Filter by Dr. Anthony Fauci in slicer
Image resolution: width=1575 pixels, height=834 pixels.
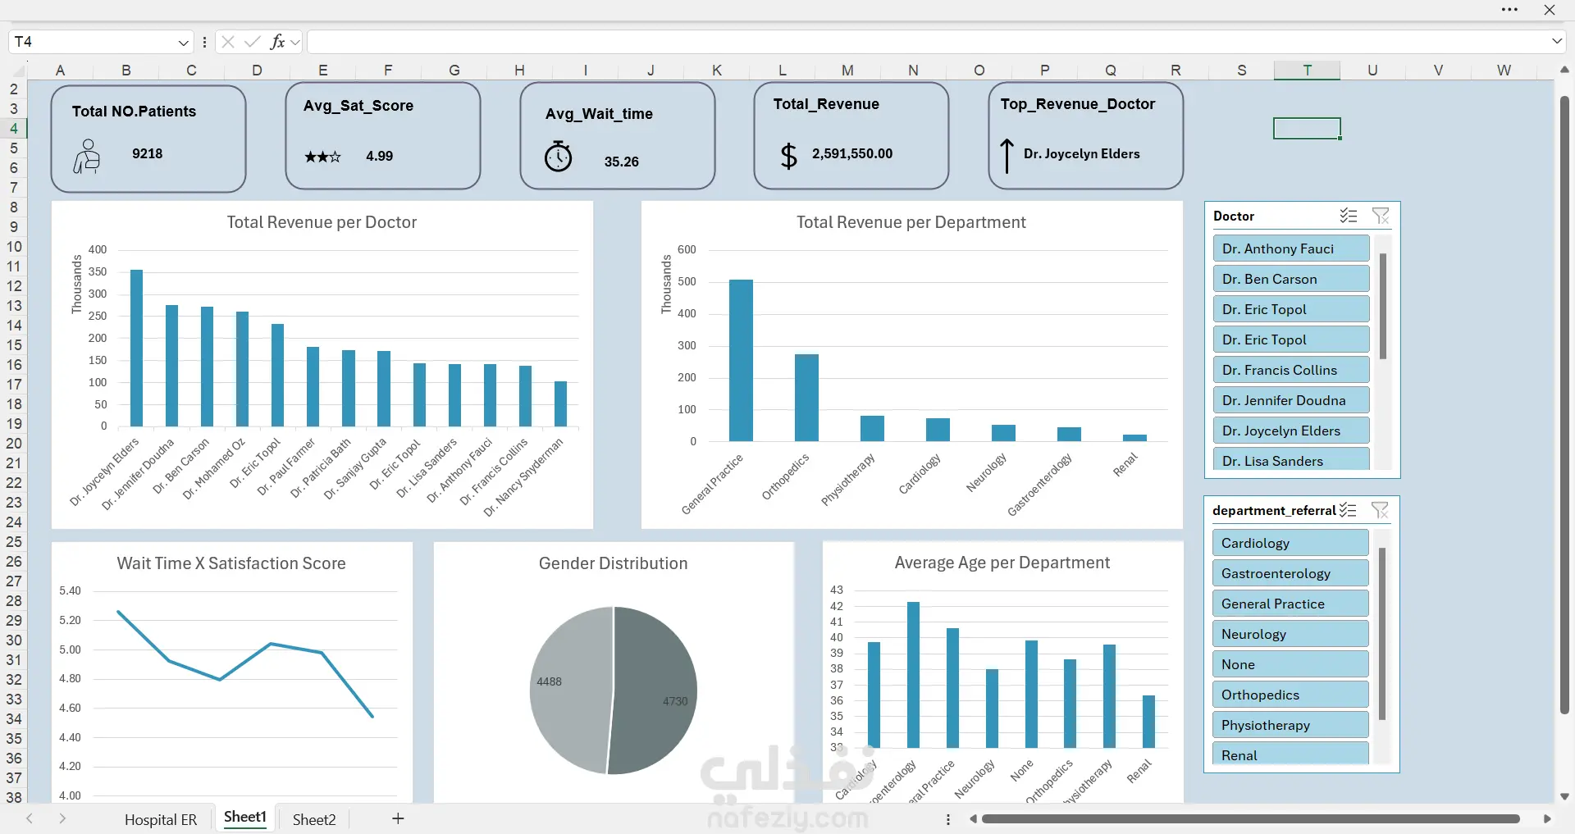click(1291, 248)
